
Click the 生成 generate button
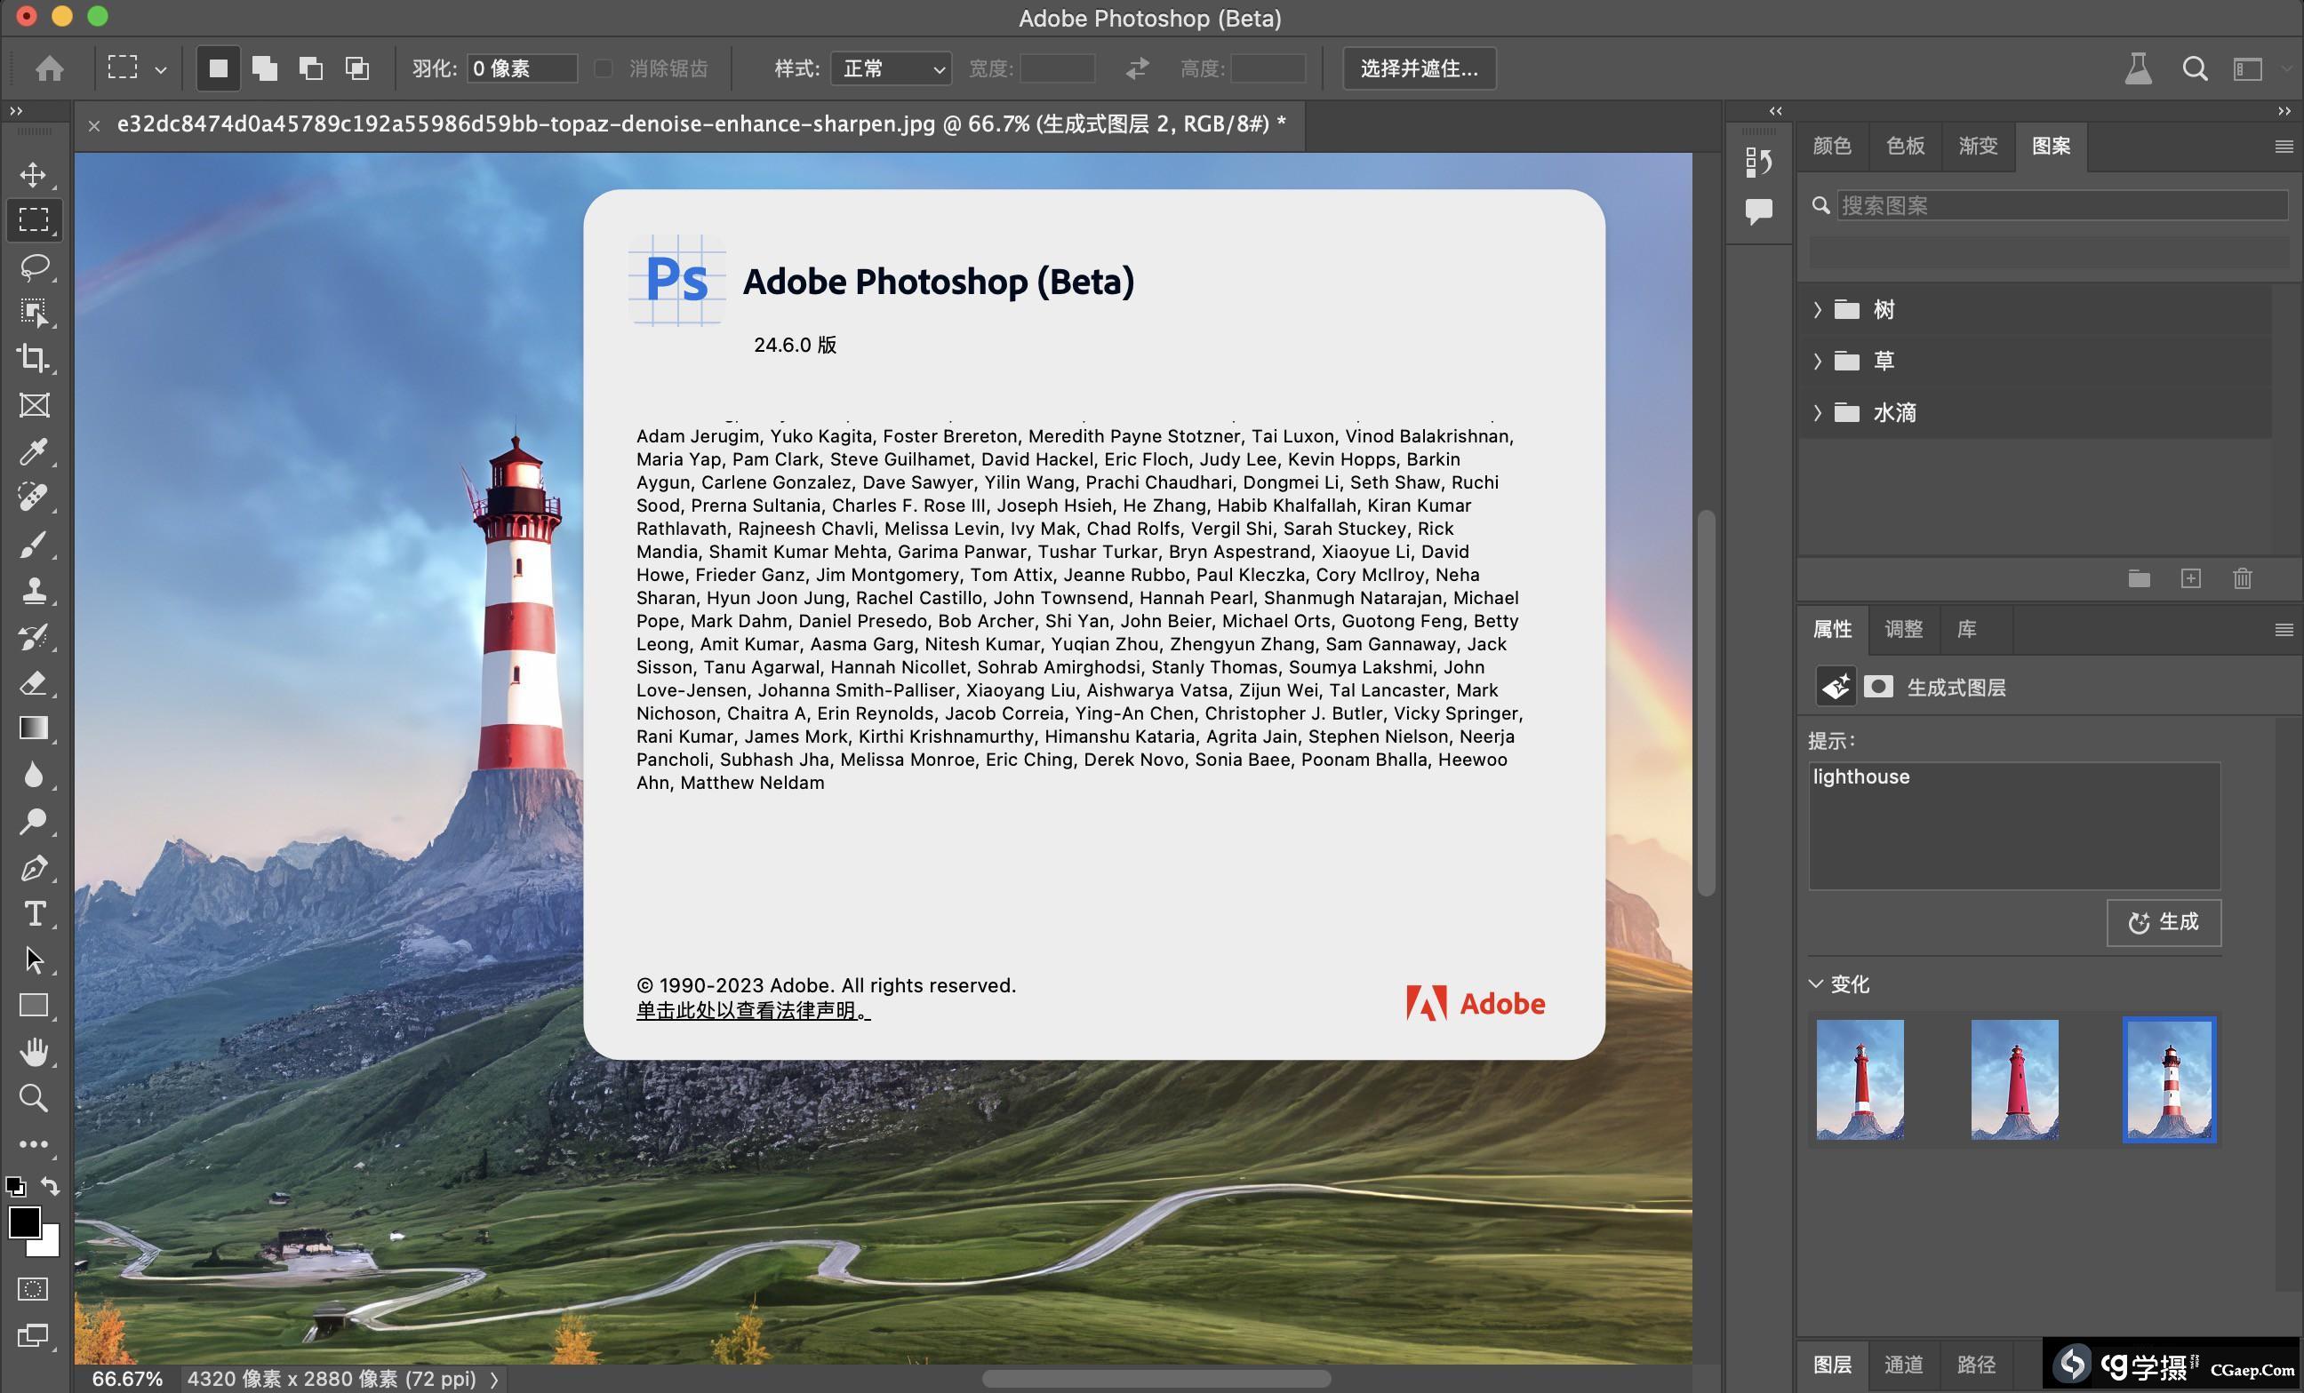(2163, 922)
